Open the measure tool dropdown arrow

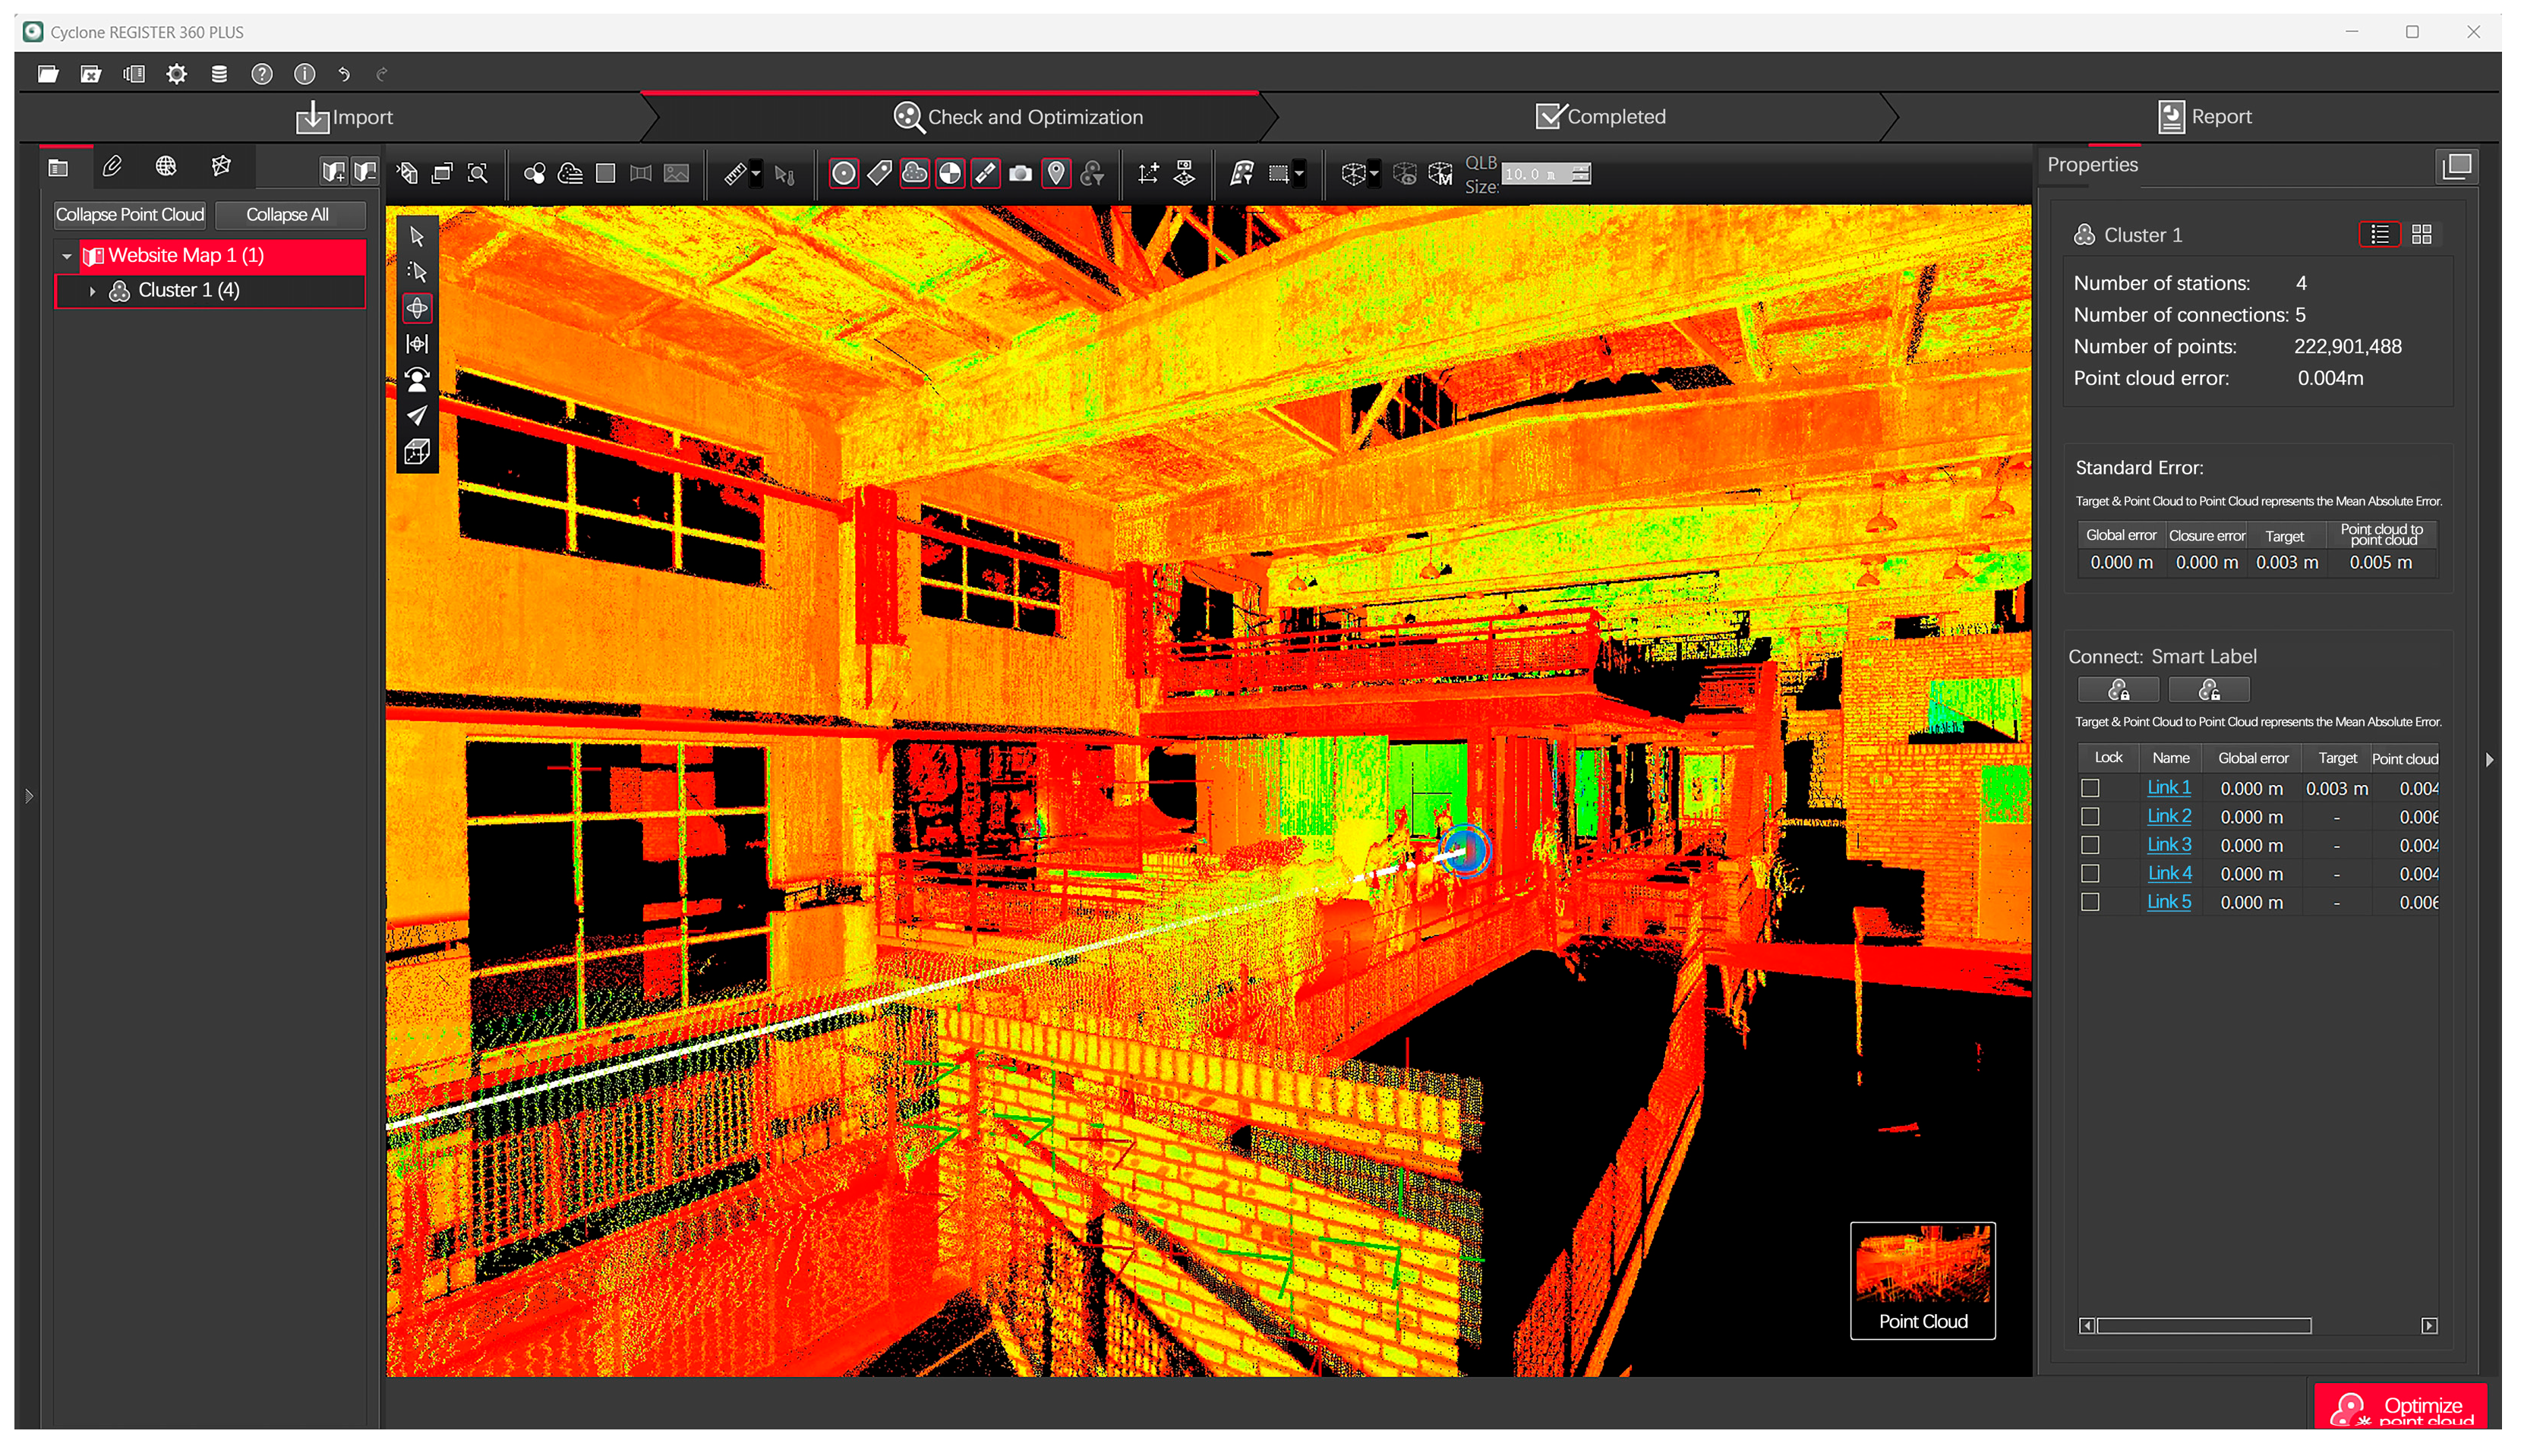click(756, 174)
